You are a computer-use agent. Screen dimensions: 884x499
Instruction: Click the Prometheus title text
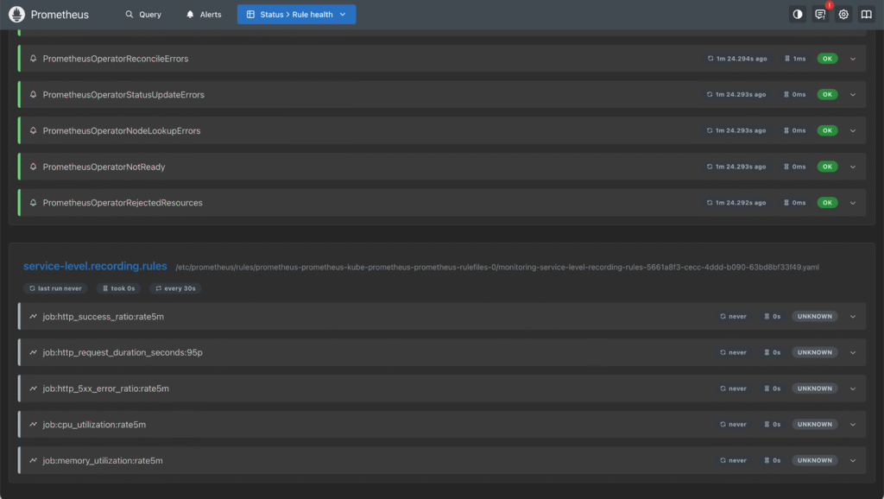(x=60, y=15)
